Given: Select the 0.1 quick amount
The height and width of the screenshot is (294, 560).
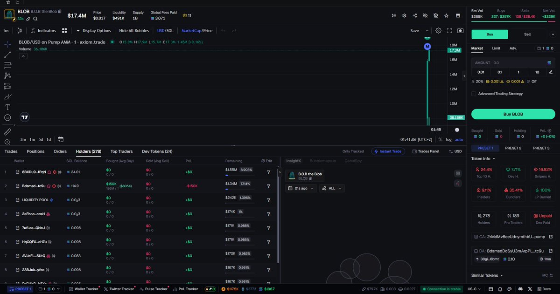Looking at the screenshot, I should tap(500, 72).
